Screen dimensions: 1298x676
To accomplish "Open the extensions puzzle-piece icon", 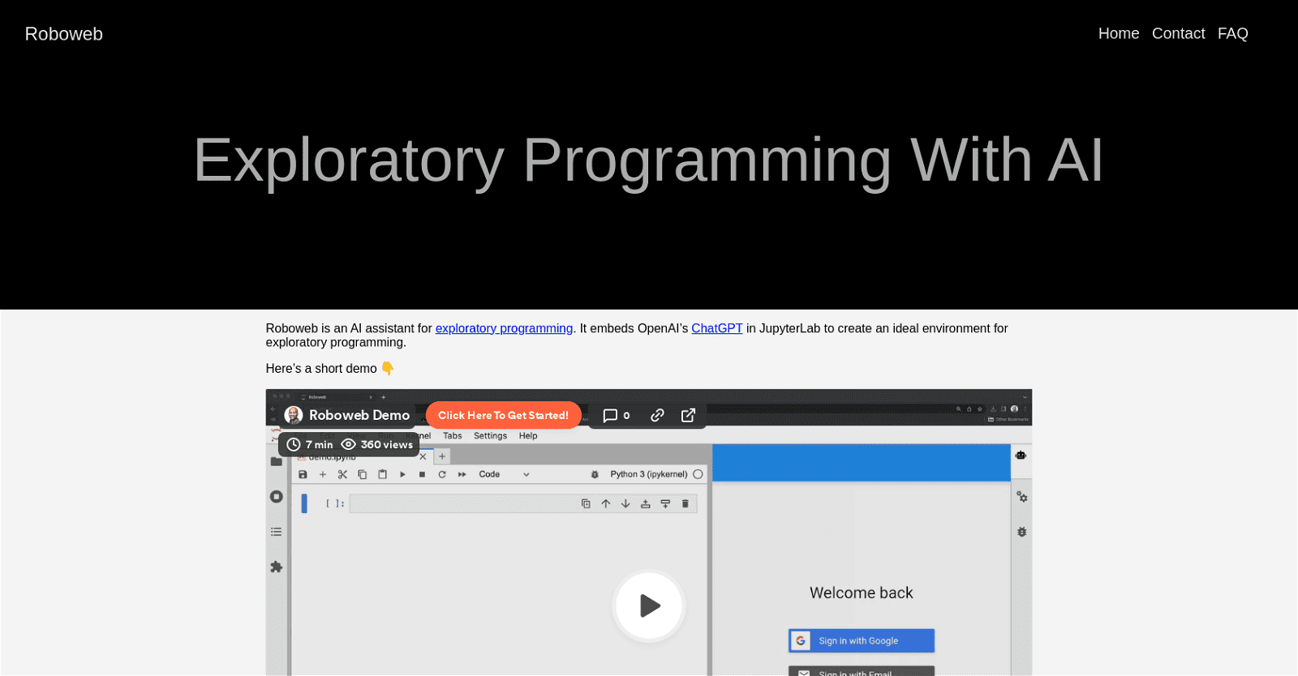I will click(277, 567).
